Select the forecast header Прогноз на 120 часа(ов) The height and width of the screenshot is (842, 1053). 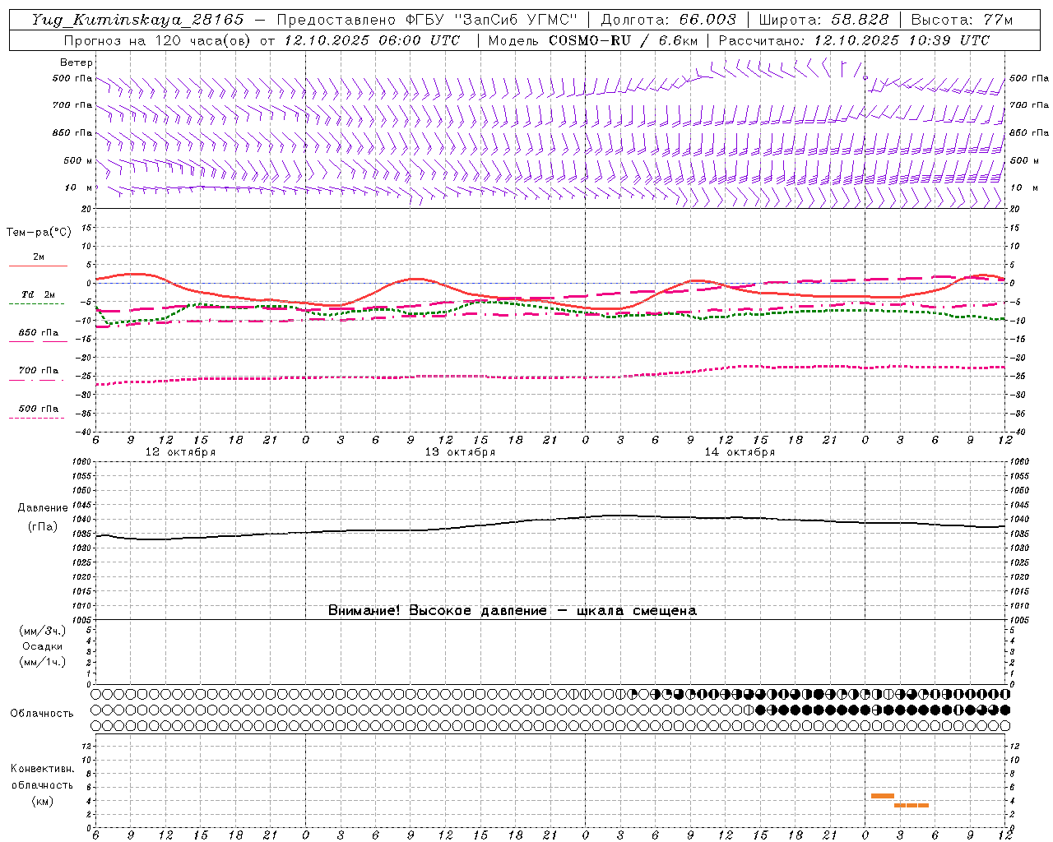coord(158,40)
